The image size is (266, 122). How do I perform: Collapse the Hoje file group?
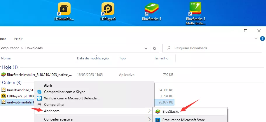(1, 67)
